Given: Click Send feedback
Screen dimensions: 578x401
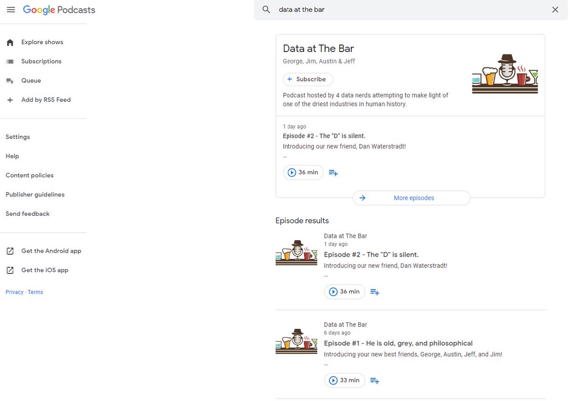Looking at the screenshot, I should pyautogui.click(x=27, y=214).
